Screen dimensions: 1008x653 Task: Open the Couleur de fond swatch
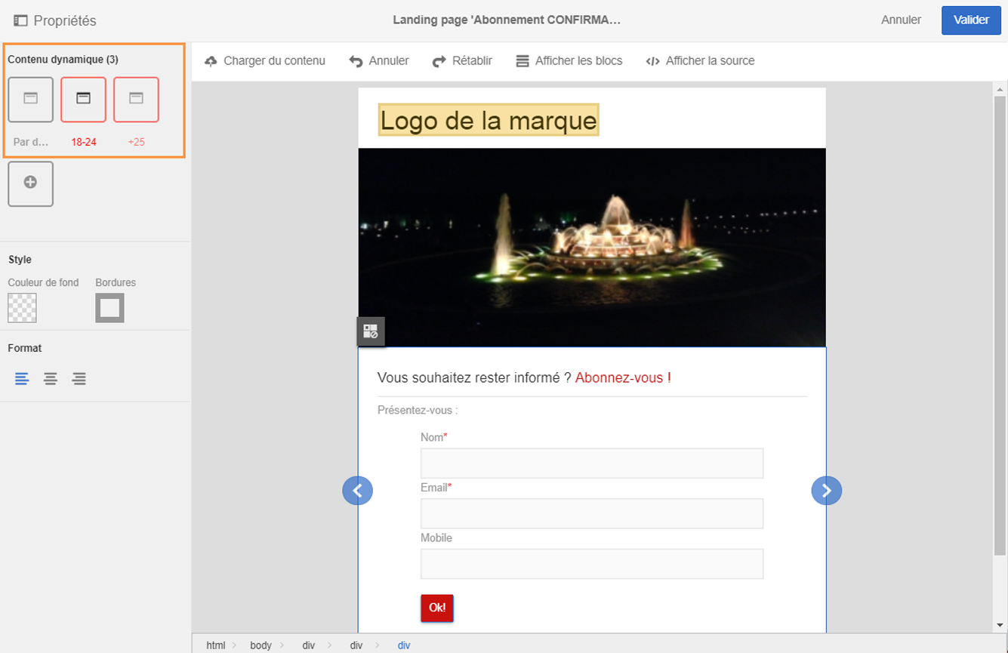click(22, 308)
